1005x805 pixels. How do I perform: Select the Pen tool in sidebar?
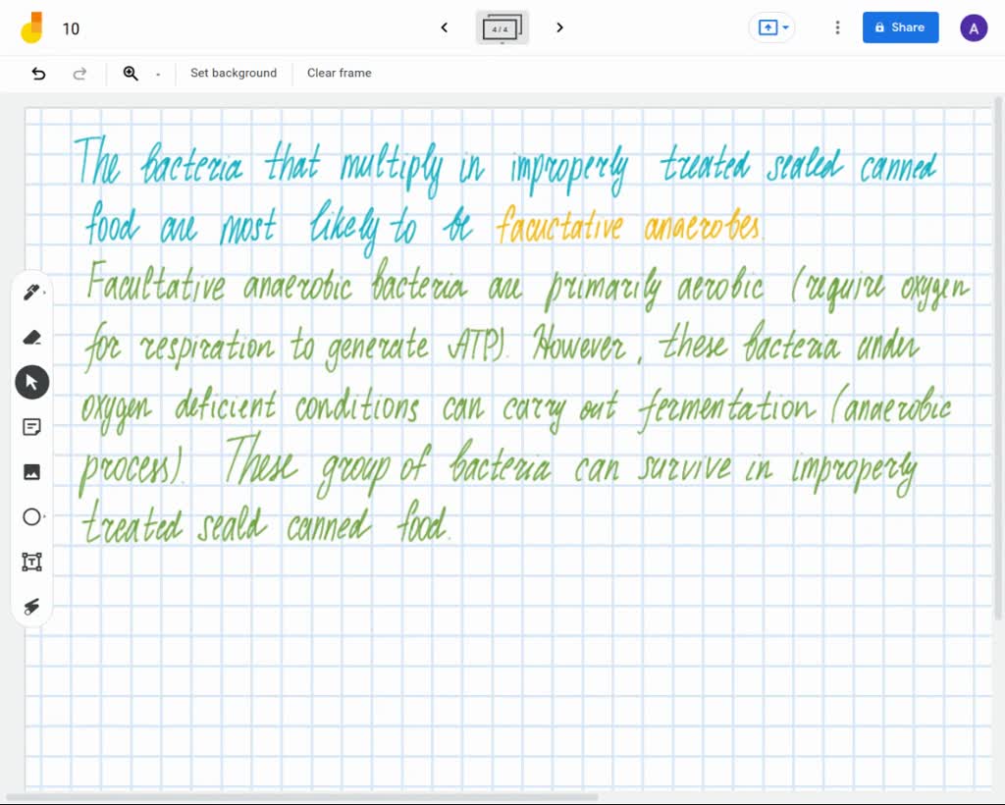31,293
